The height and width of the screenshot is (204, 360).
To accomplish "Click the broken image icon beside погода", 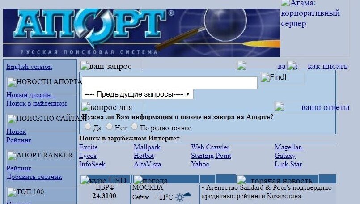I will click(x=138, y=180).
